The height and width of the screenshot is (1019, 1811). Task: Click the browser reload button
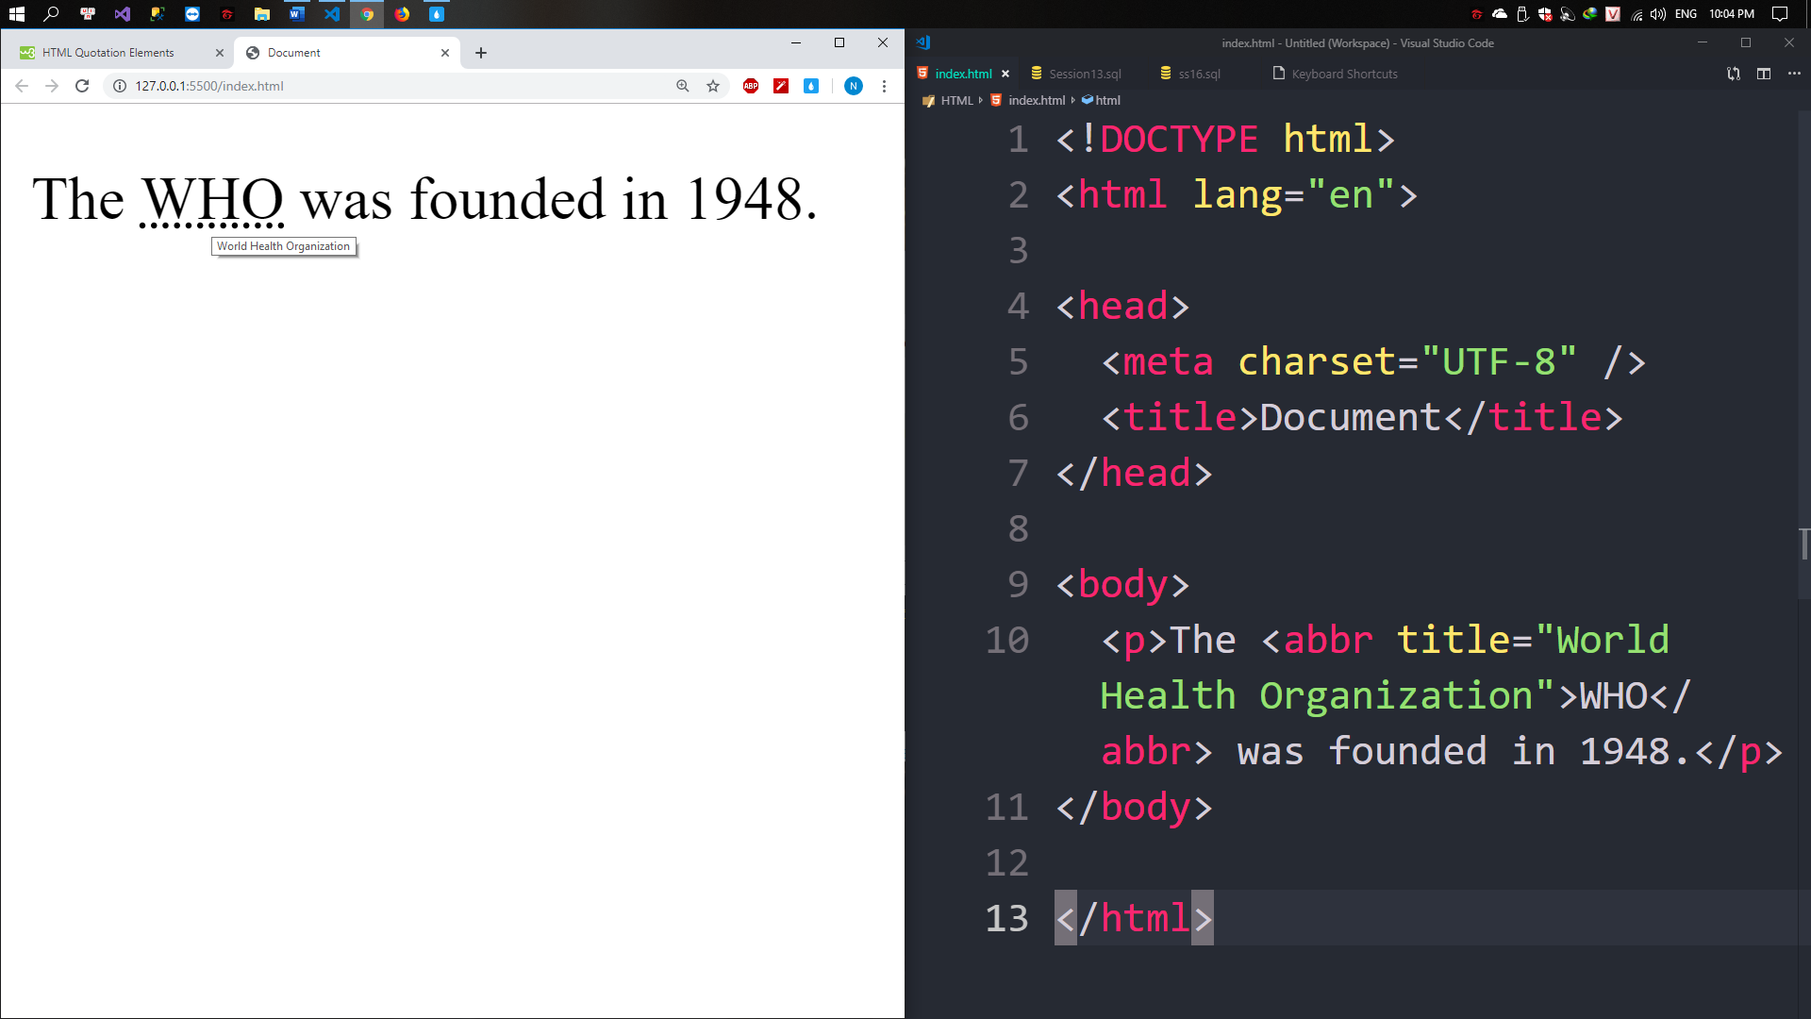coord(82,86)
